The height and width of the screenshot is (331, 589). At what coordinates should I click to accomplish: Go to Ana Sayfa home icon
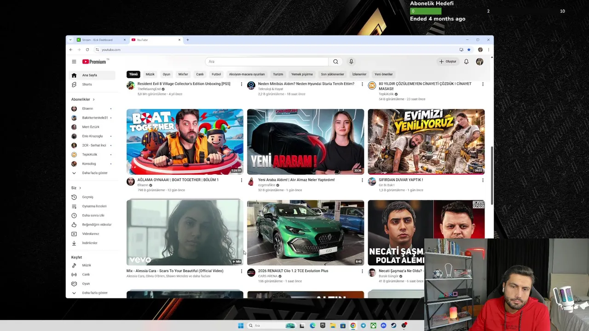point(74,75)
